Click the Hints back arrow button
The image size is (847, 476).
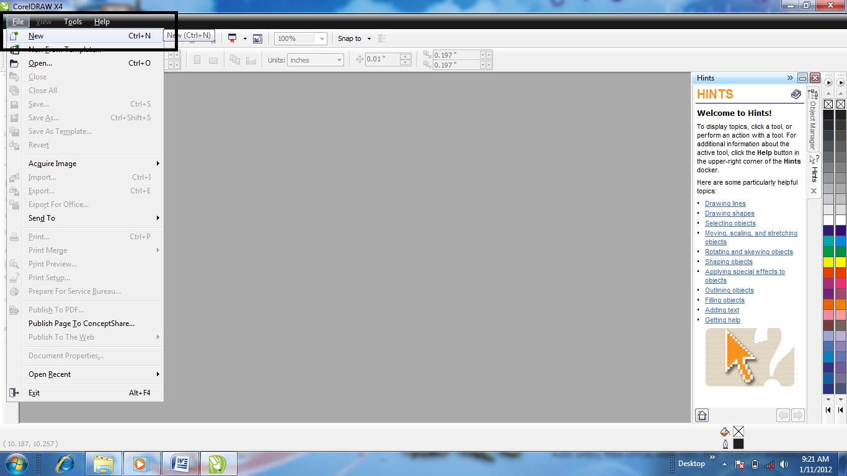click(x=783, y=415)
